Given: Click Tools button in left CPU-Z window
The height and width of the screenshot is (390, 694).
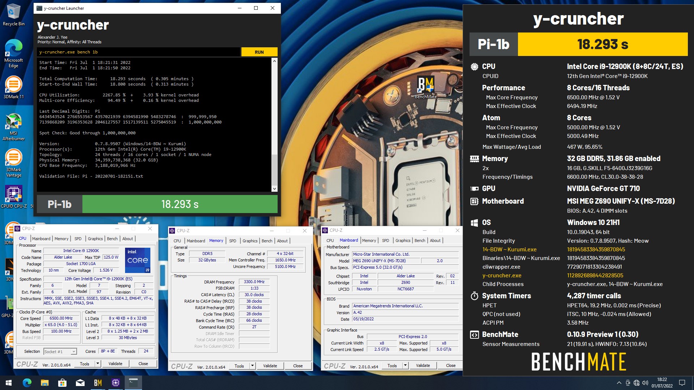Looking at the screenshot, I should (x=85, y=364).
